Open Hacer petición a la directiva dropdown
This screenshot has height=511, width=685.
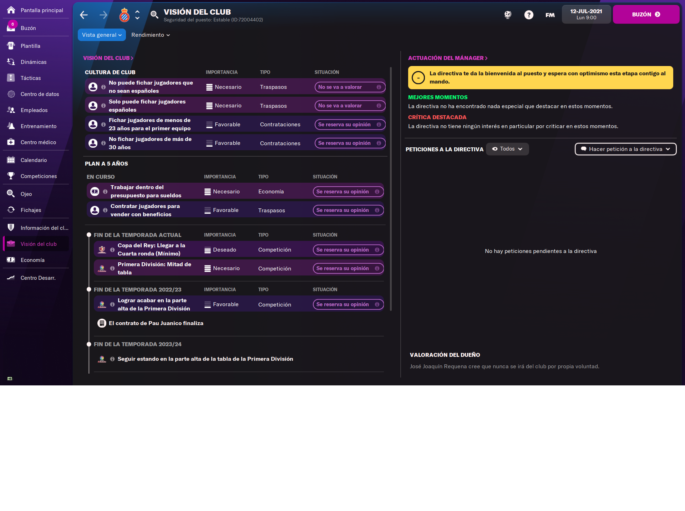[625, 149]
